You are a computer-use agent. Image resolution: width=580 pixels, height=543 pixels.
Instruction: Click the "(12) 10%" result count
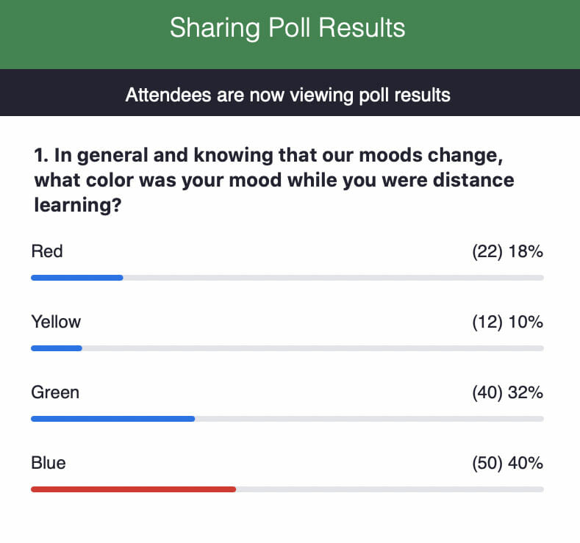pos(507,322)
